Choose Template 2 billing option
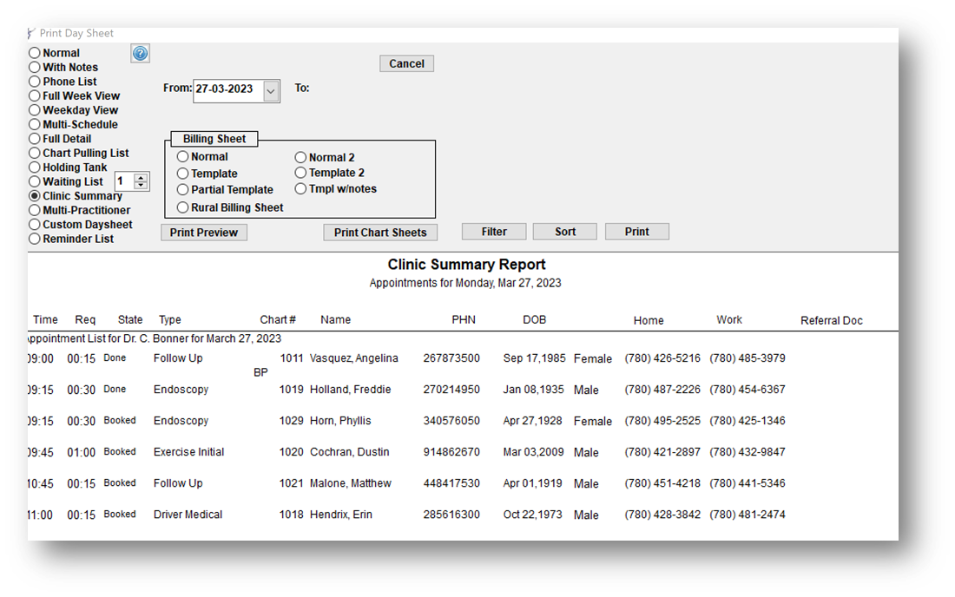The image size is (955, 597). 300,173
